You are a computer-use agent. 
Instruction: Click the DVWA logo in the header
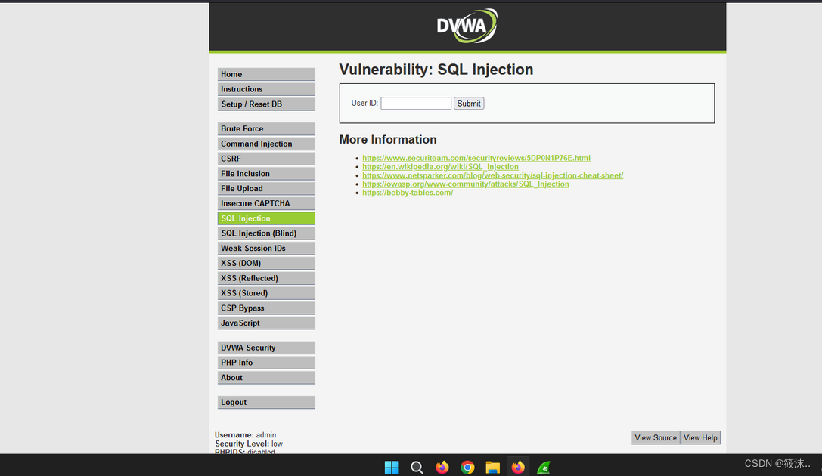(467, 26)
